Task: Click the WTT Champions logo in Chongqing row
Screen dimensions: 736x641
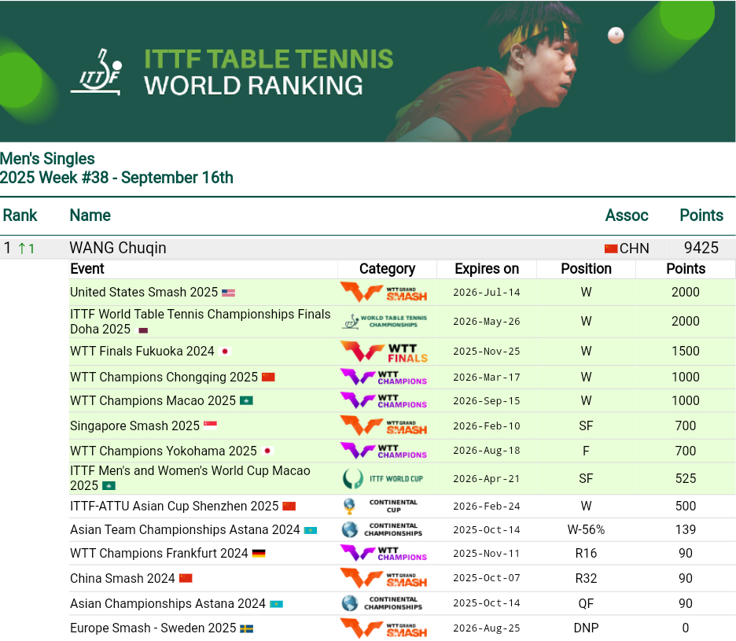Action: 384,377
